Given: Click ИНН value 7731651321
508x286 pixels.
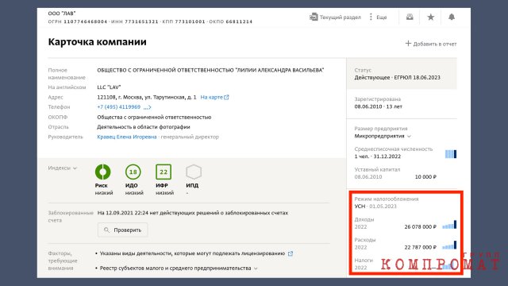Looking at the screenshot, I should coord(141,21).
